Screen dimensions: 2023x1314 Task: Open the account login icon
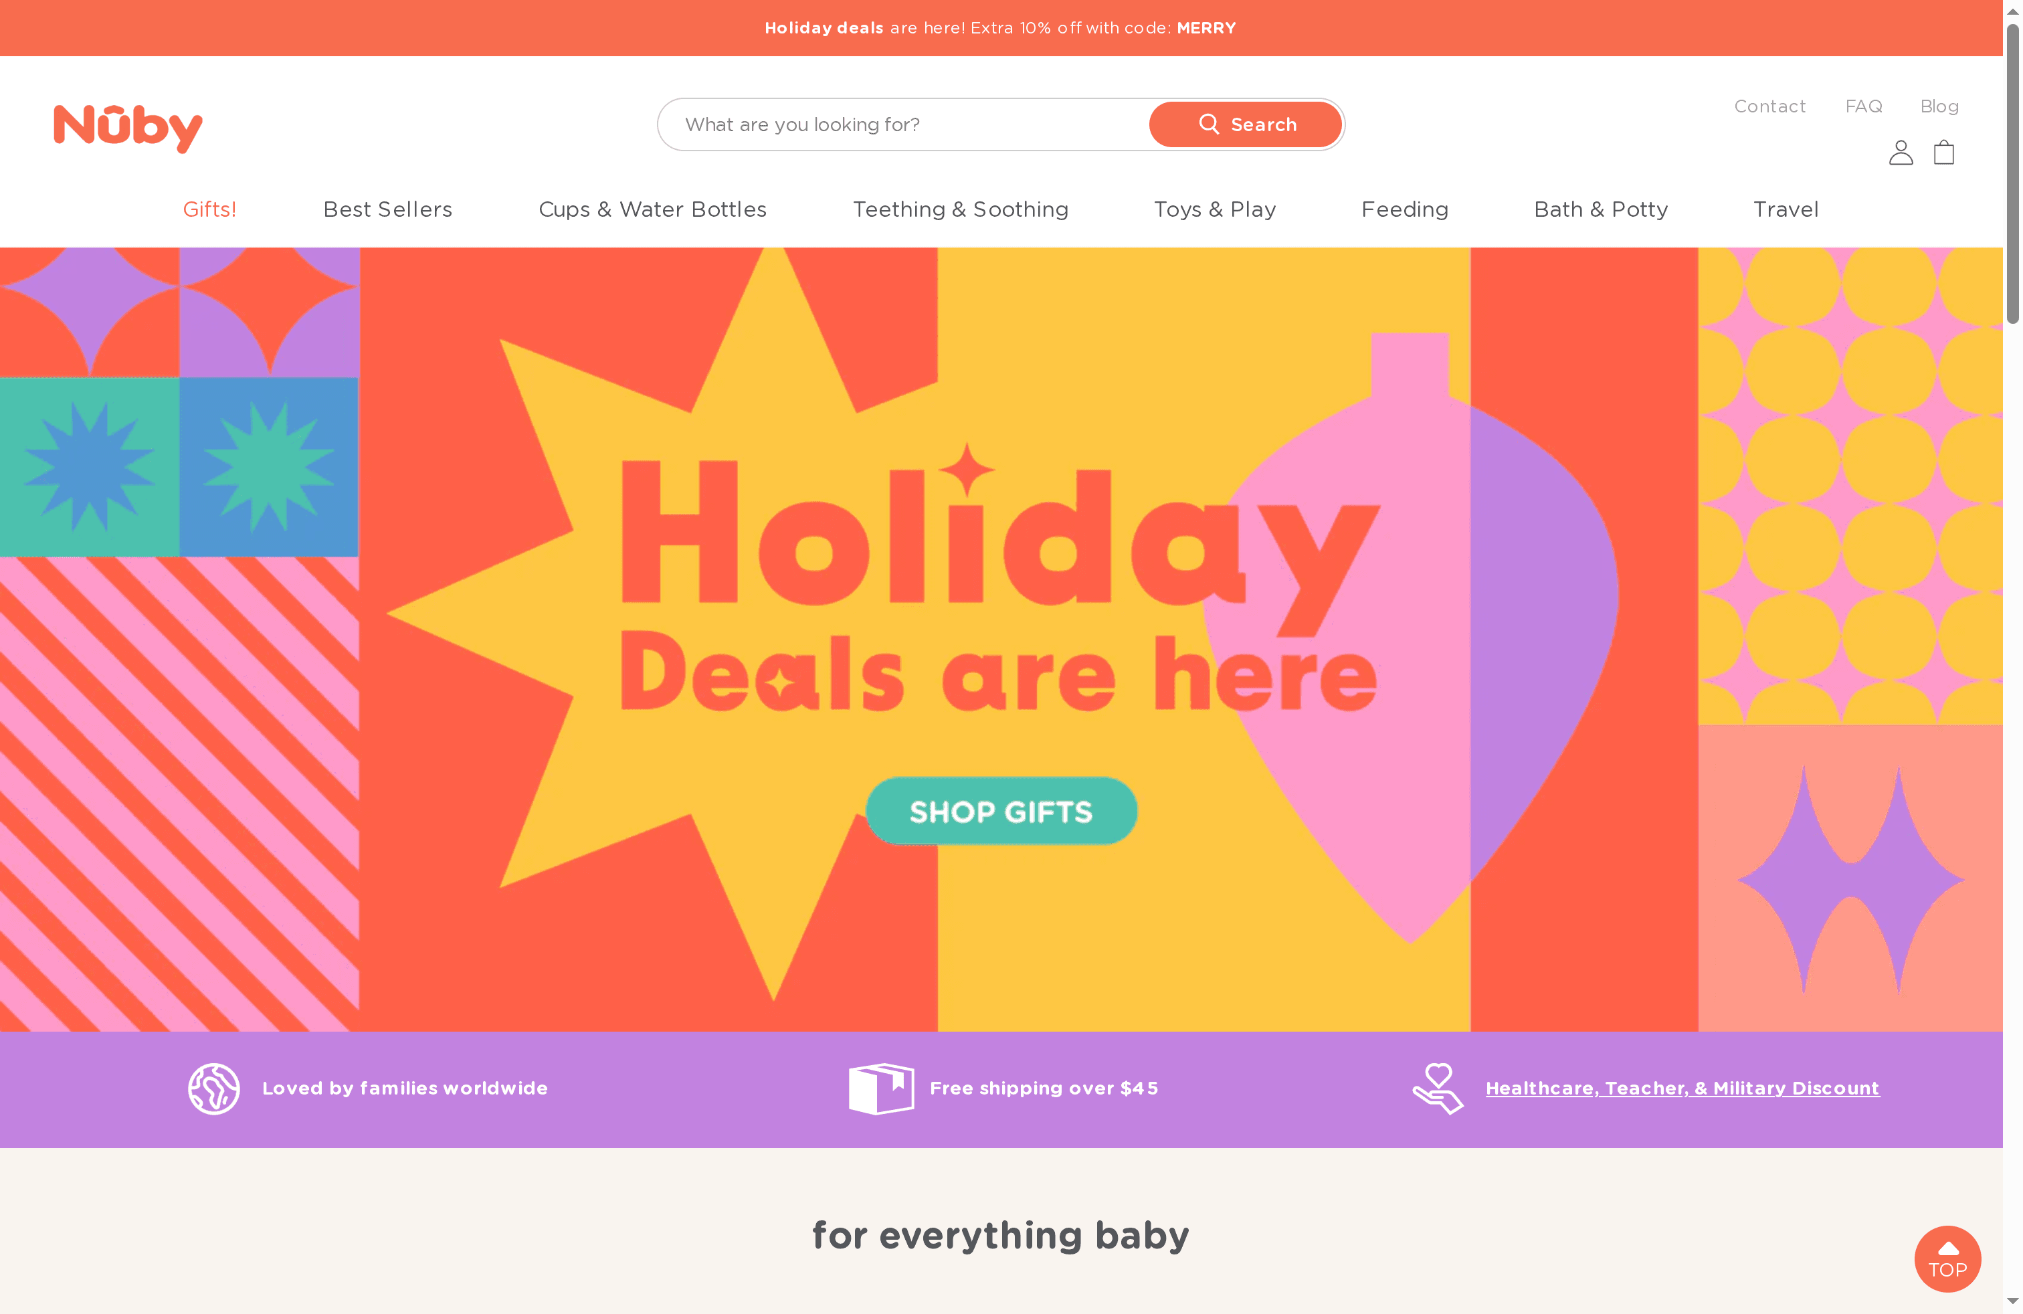click(1901, 153)
